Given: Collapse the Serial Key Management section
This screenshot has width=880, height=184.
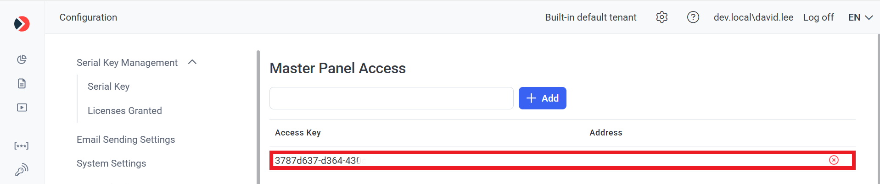Looking at the screenshot, I should pyautogui.click(x=192, y=62).
